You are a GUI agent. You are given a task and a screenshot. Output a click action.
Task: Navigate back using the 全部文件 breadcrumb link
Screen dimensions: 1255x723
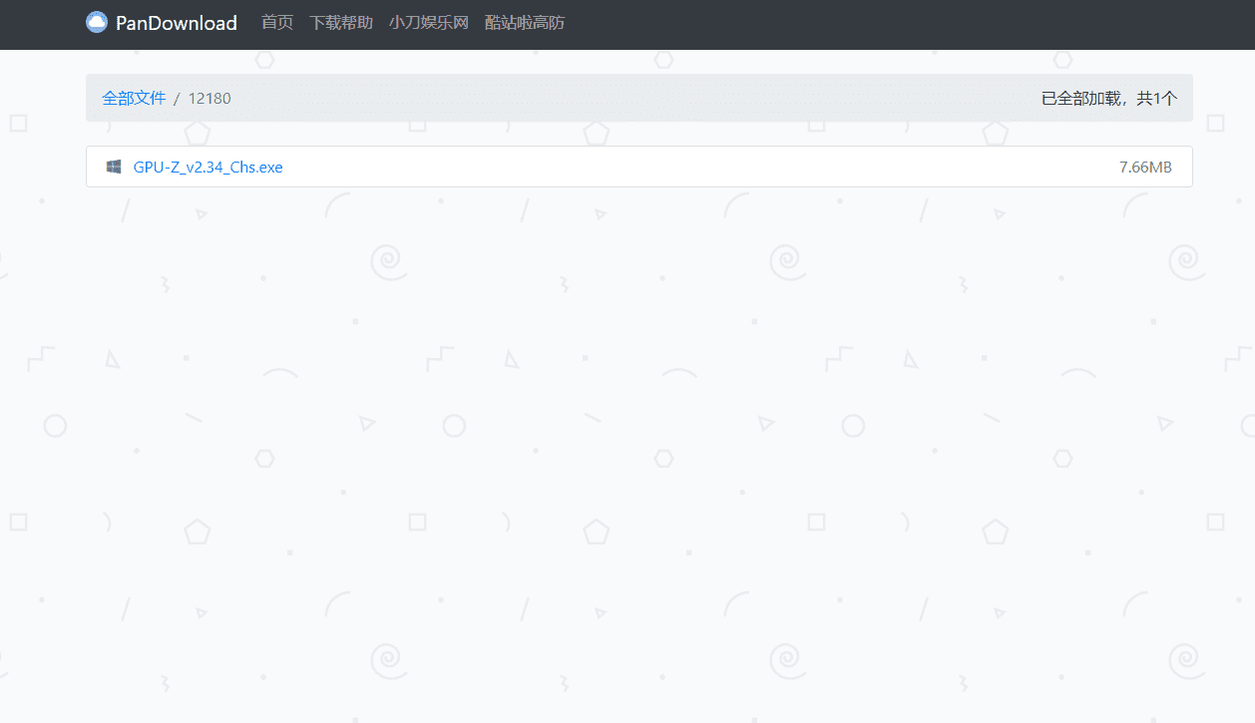135,98
